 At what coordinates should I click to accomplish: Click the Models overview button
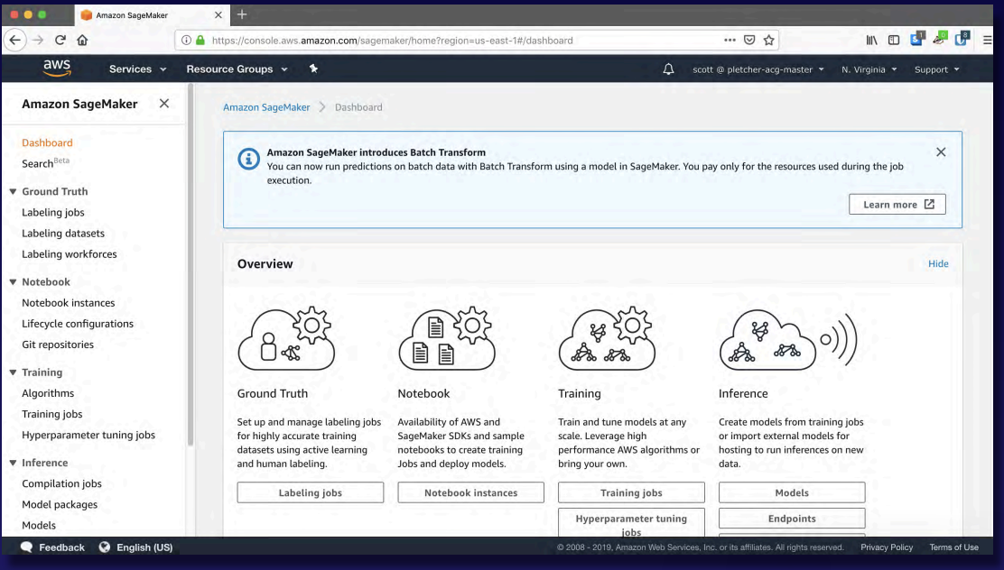792,492
